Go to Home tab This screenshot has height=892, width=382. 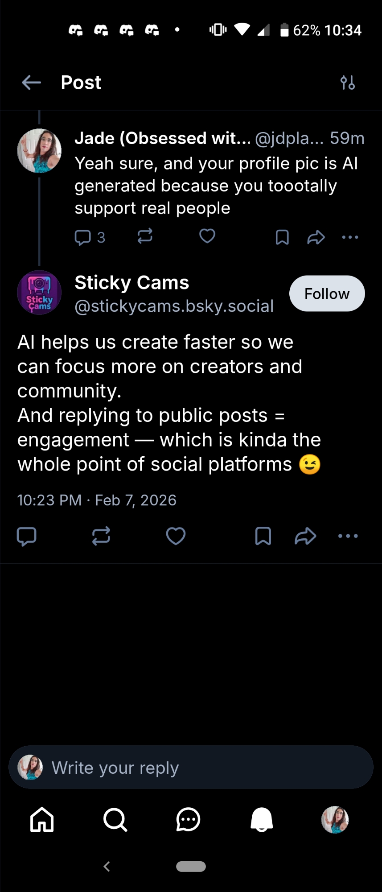(42, 820)
